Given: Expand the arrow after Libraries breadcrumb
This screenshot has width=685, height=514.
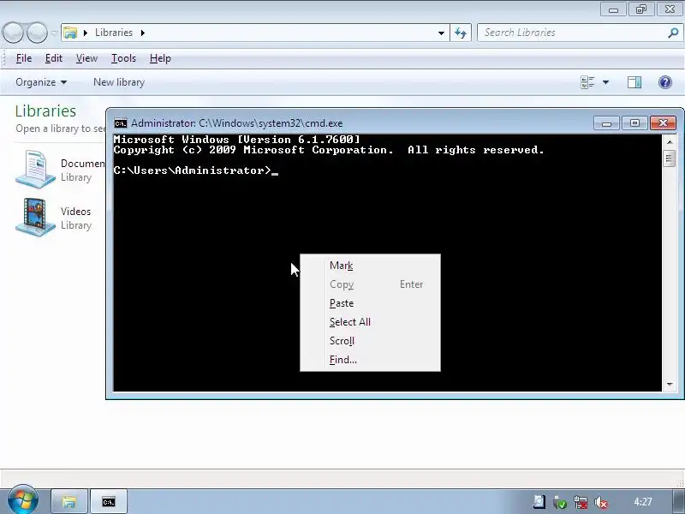Looking at the screenshot, I should point(142,33).
